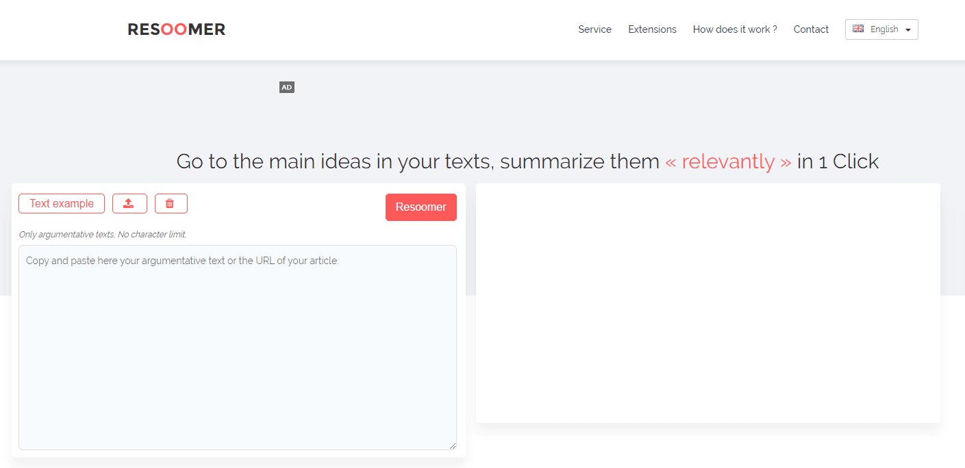Click the AD badge label
The width and height of the screenshot is (965, 468).
287,88
